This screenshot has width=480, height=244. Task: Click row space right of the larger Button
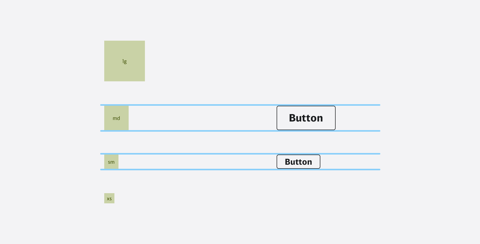point(357,118)
